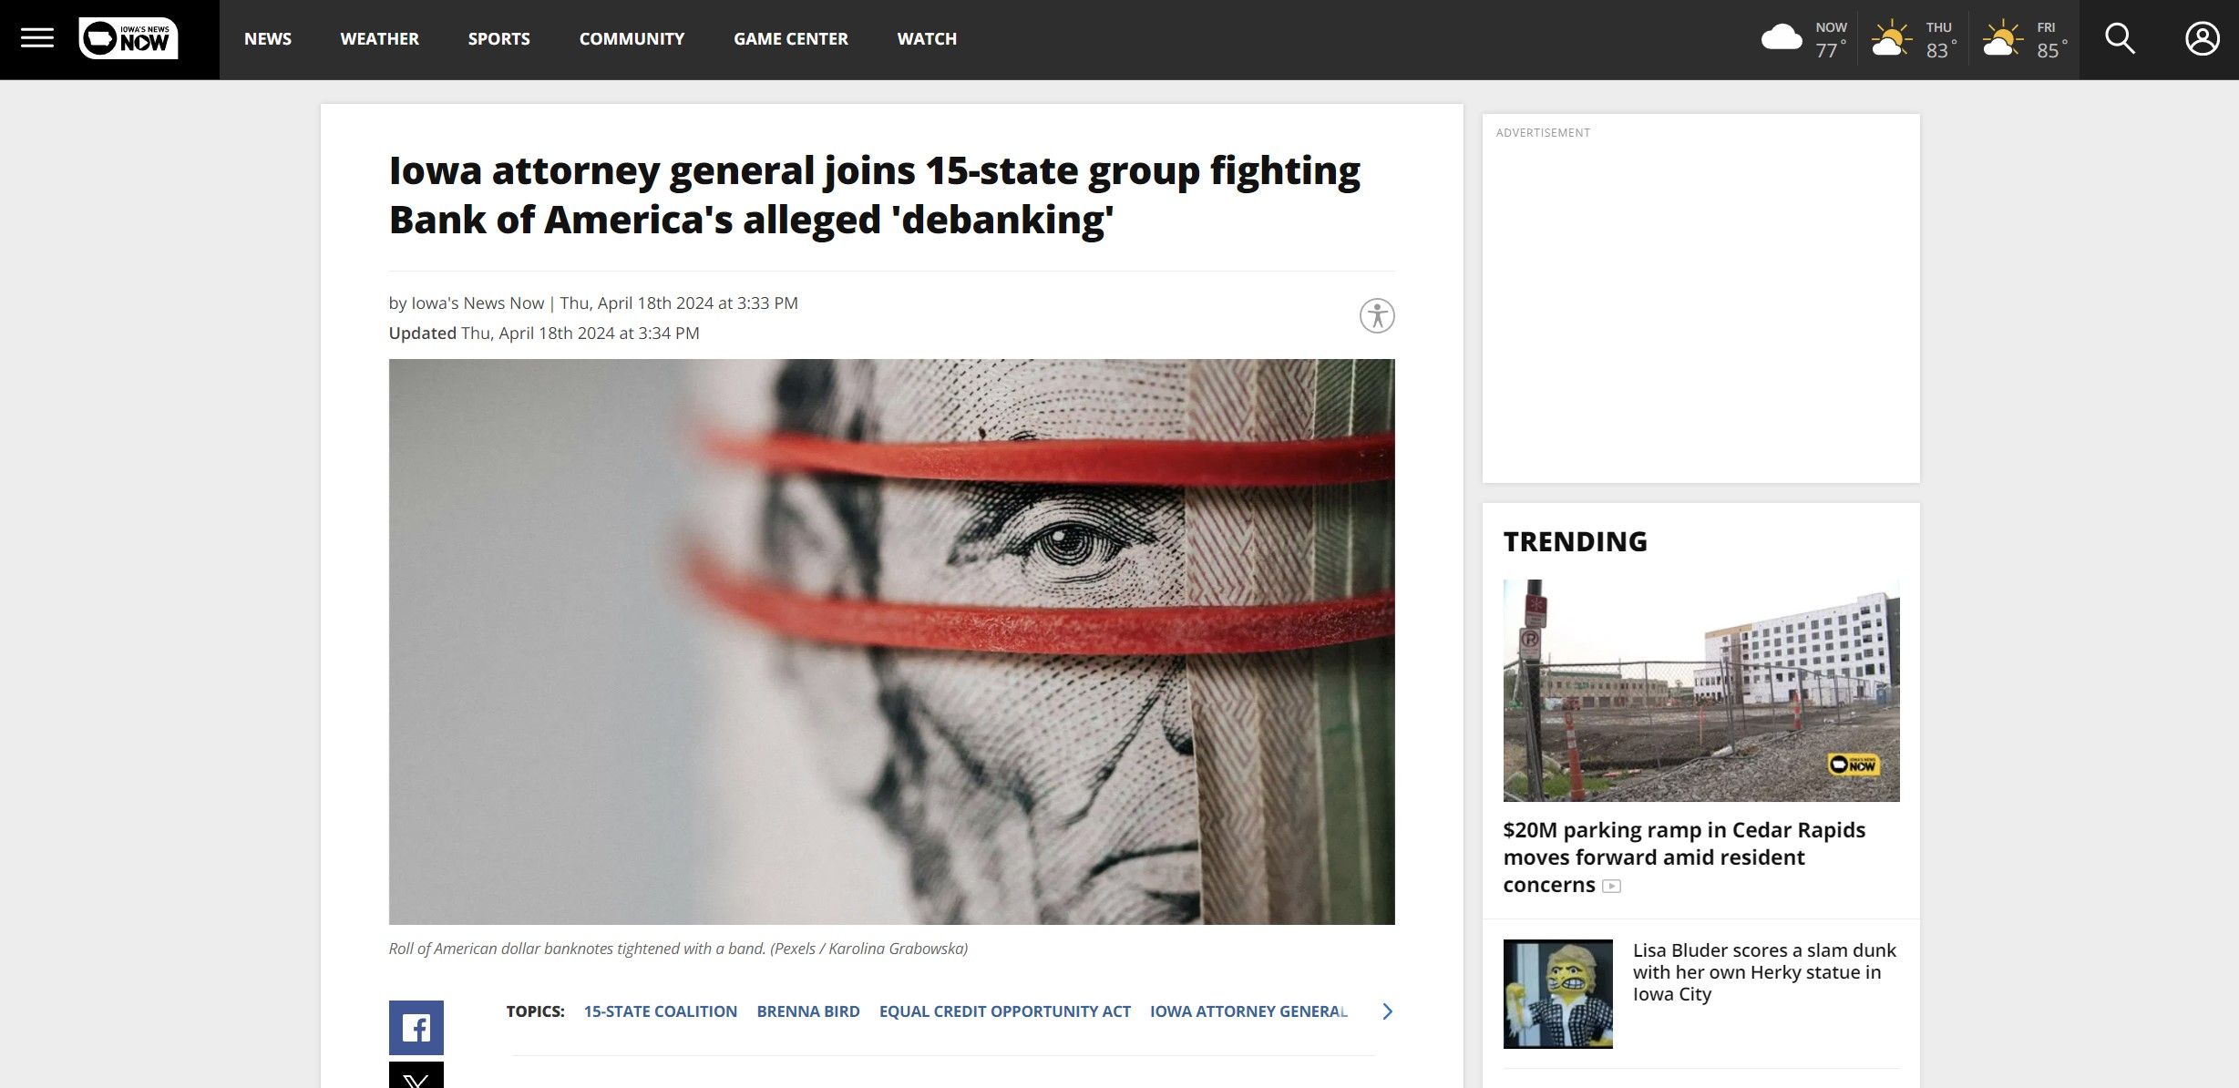Viewport: 2239px width, 1088px height.
Task: Select the 15-STATE COALITION topic link
Action: (x=661, y=1011)
